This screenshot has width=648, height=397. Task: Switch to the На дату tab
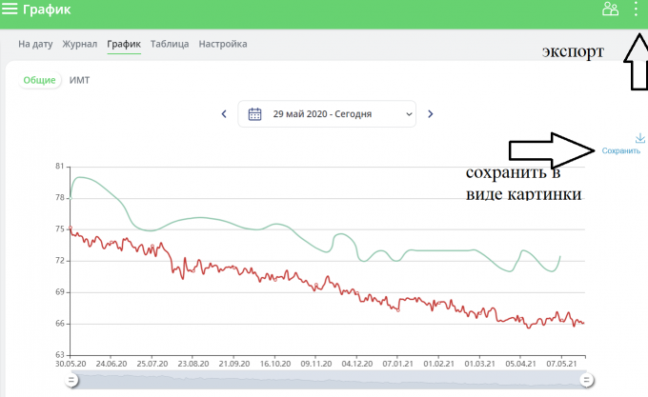[36, 44]
